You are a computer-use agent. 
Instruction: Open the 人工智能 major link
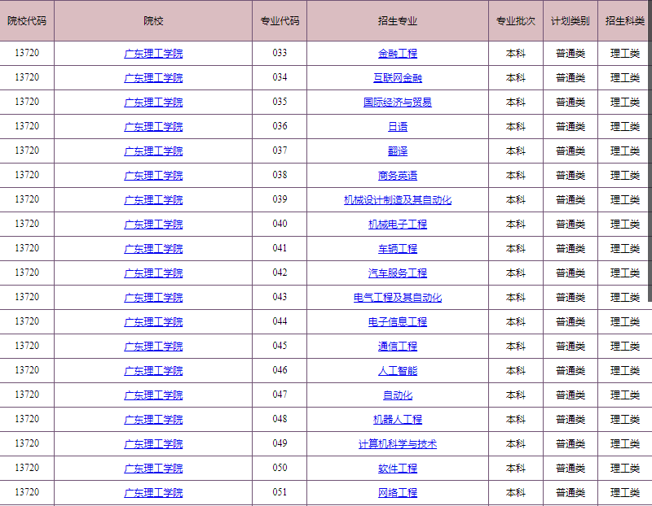coord(398,371)
